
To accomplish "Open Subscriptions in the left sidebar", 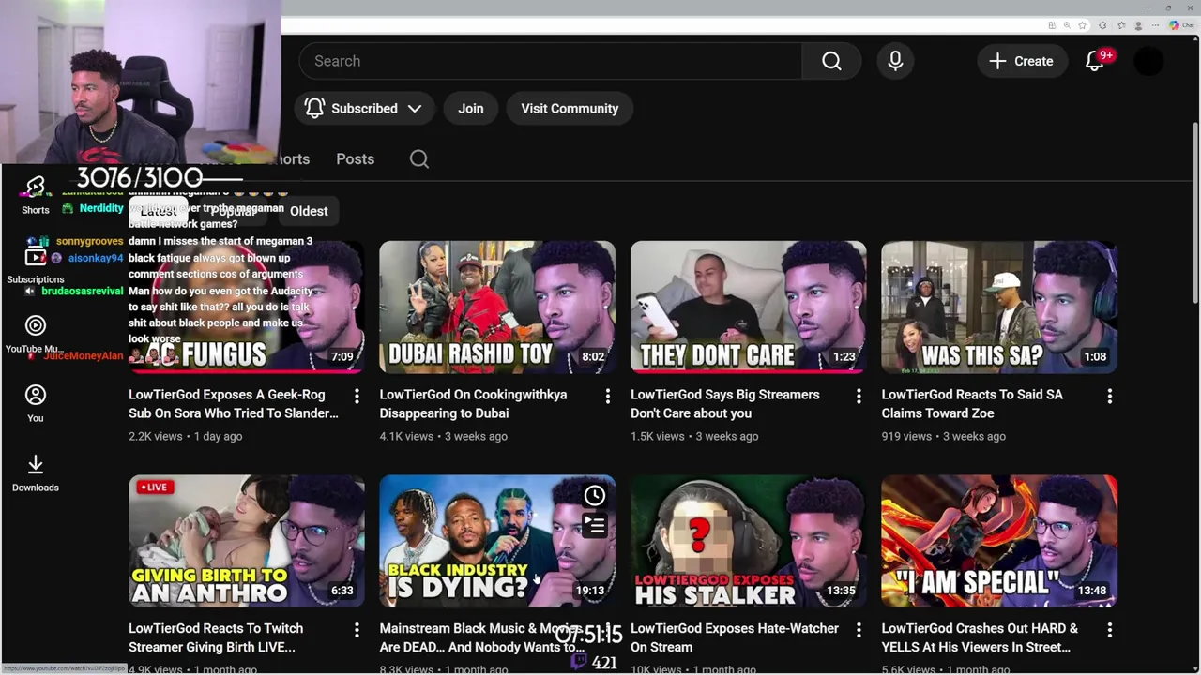I will (36, 264).
